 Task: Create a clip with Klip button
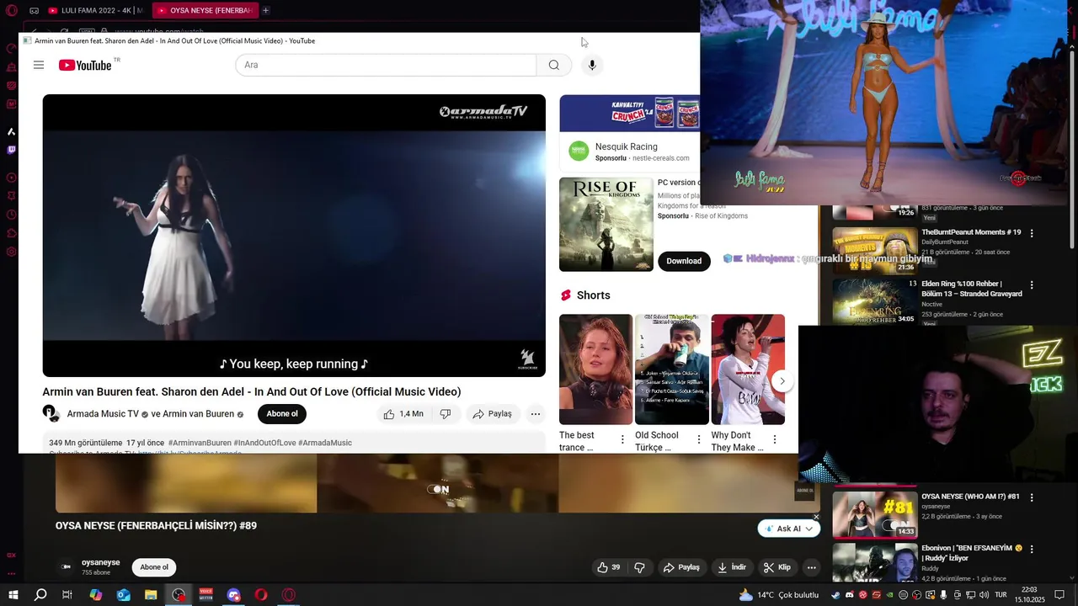777,567
